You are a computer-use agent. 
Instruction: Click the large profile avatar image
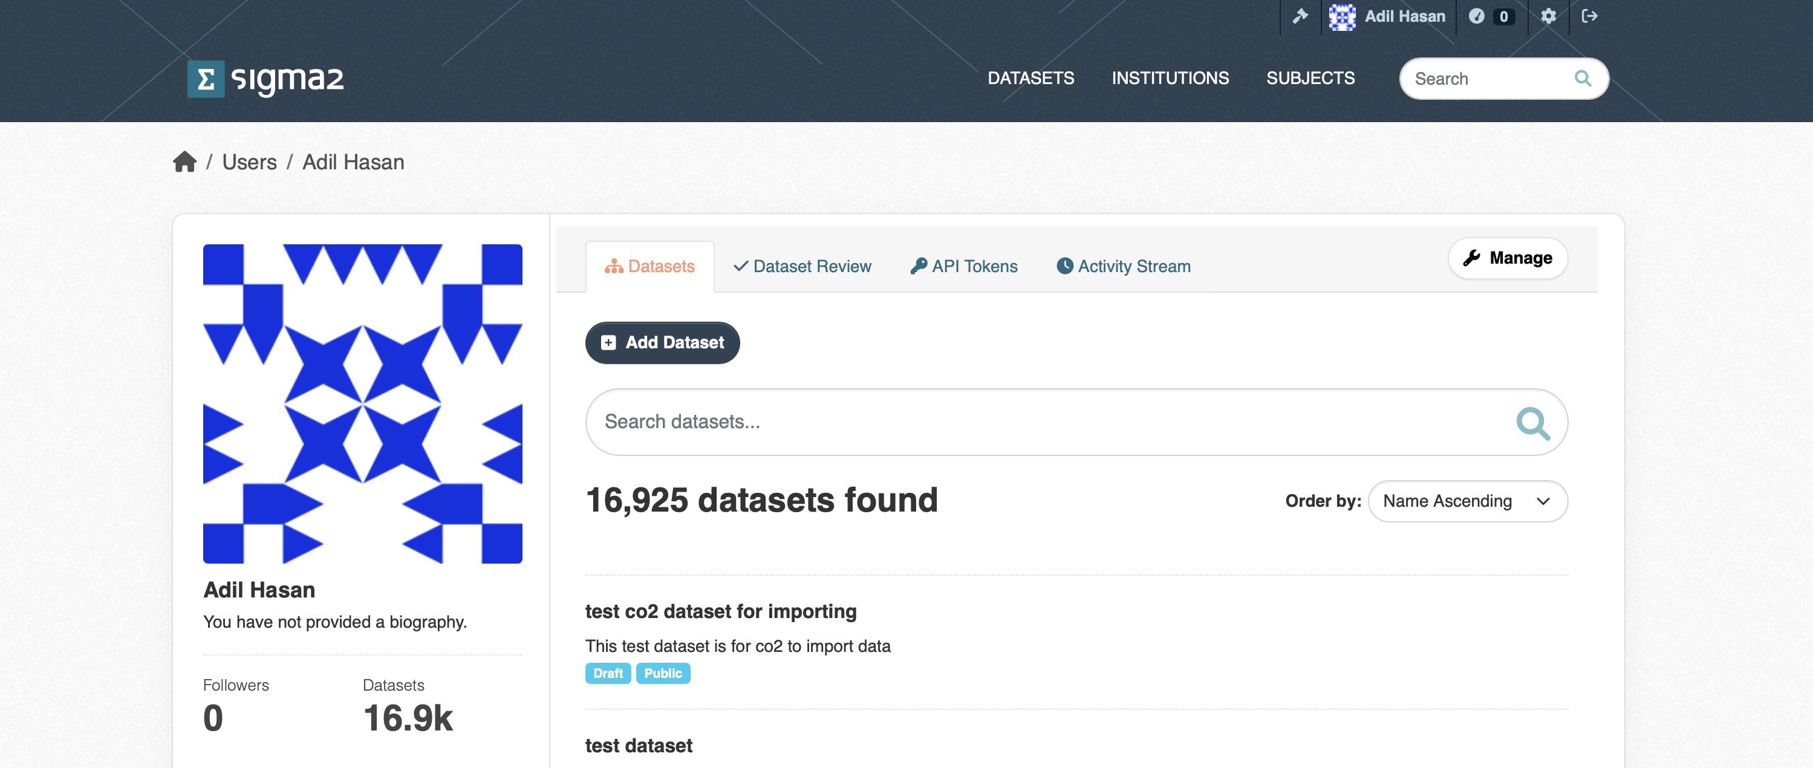(362, 404)
